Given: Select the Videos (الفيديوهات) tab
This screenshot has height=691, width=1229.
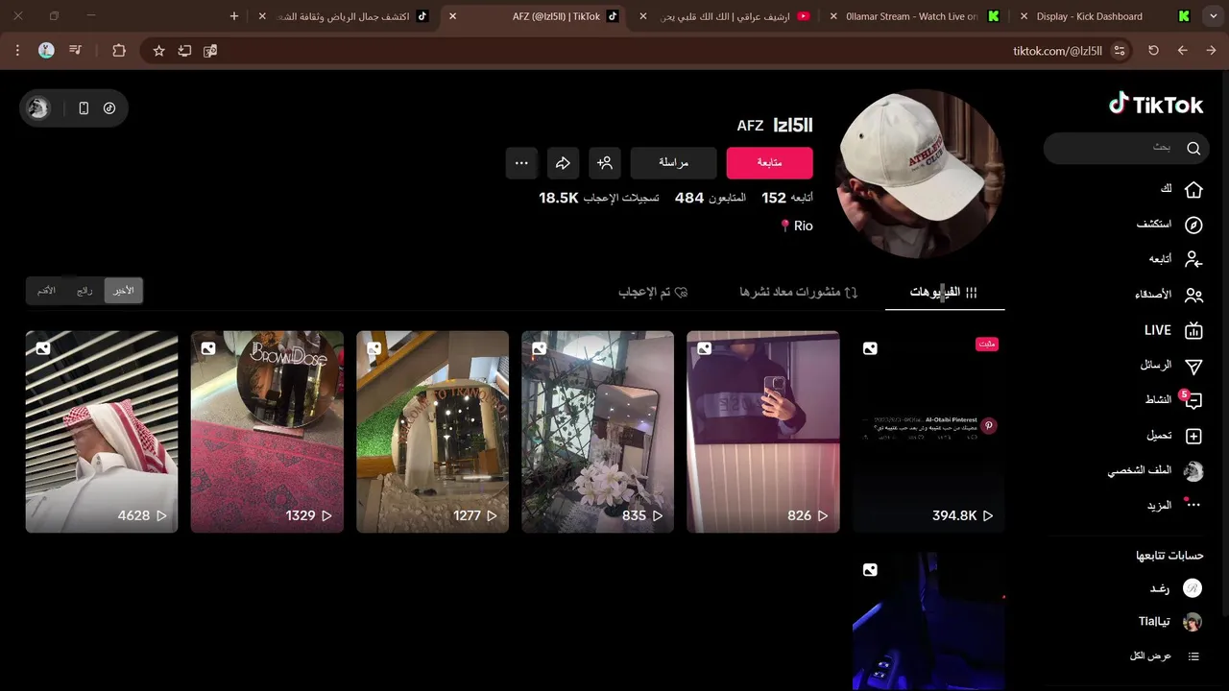Looking at the screenshot, I should (944, 292).
